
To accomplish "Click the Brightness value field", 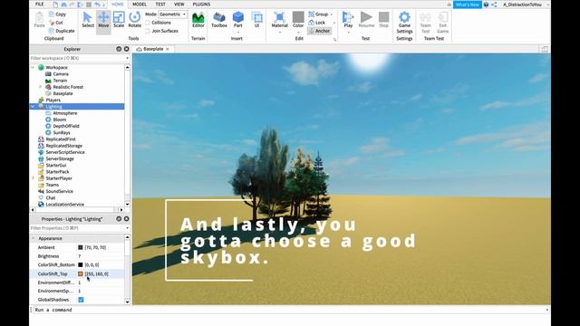I will coord(101,256).
